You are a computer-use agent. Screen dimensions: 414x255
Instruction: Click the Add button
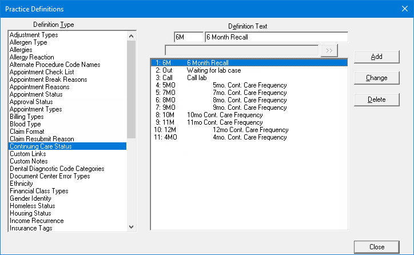[376, 57]
